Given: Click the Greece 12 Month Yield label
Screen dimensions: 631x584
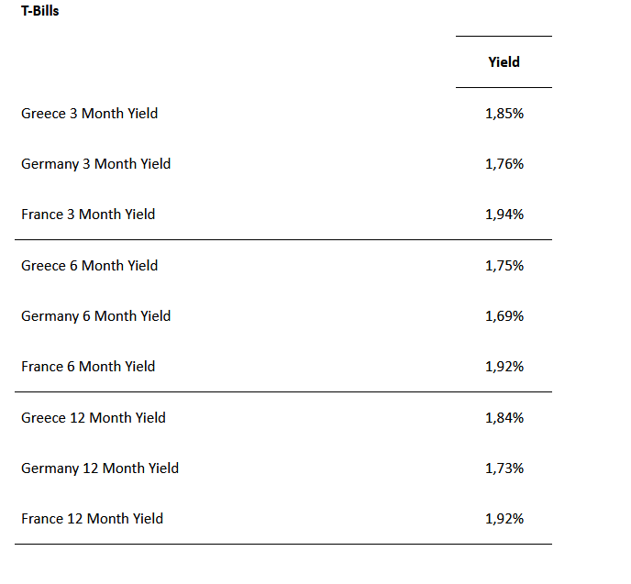Looking at the screenshot, I should pyautogui.click(x=94, y=418).
